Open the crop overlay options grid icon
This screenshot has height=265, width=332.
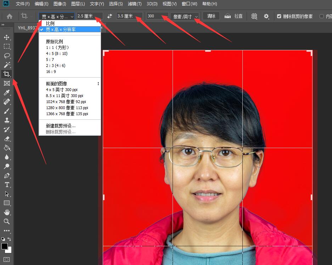254,16
